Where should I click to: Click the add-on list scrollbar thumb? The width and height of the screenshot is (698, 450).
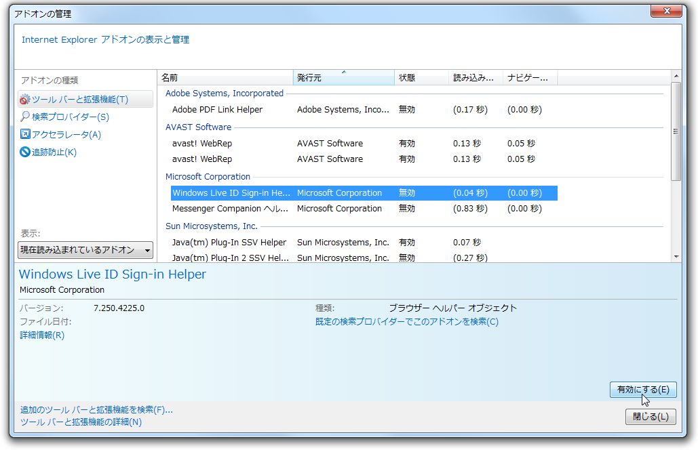pos(676,131)
